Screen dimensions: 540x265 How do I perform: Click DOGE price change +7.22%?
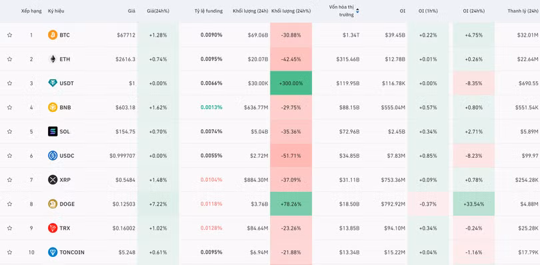pos(158,204)
